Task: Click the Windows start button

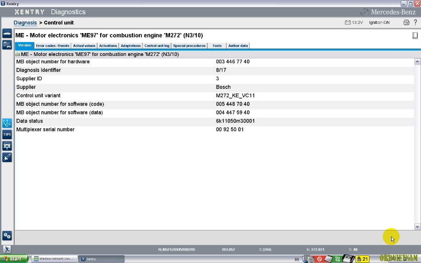Action: 14,259
